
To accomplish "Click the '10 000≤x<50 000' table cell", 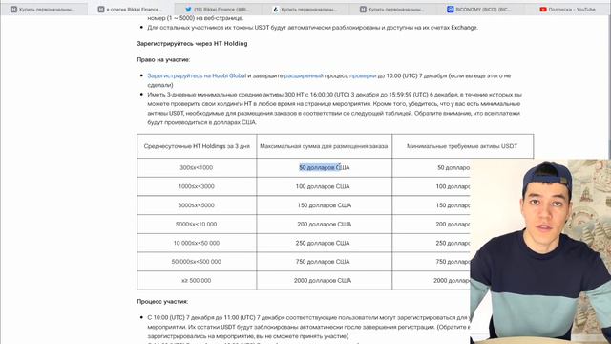I will tap(197, 243).
